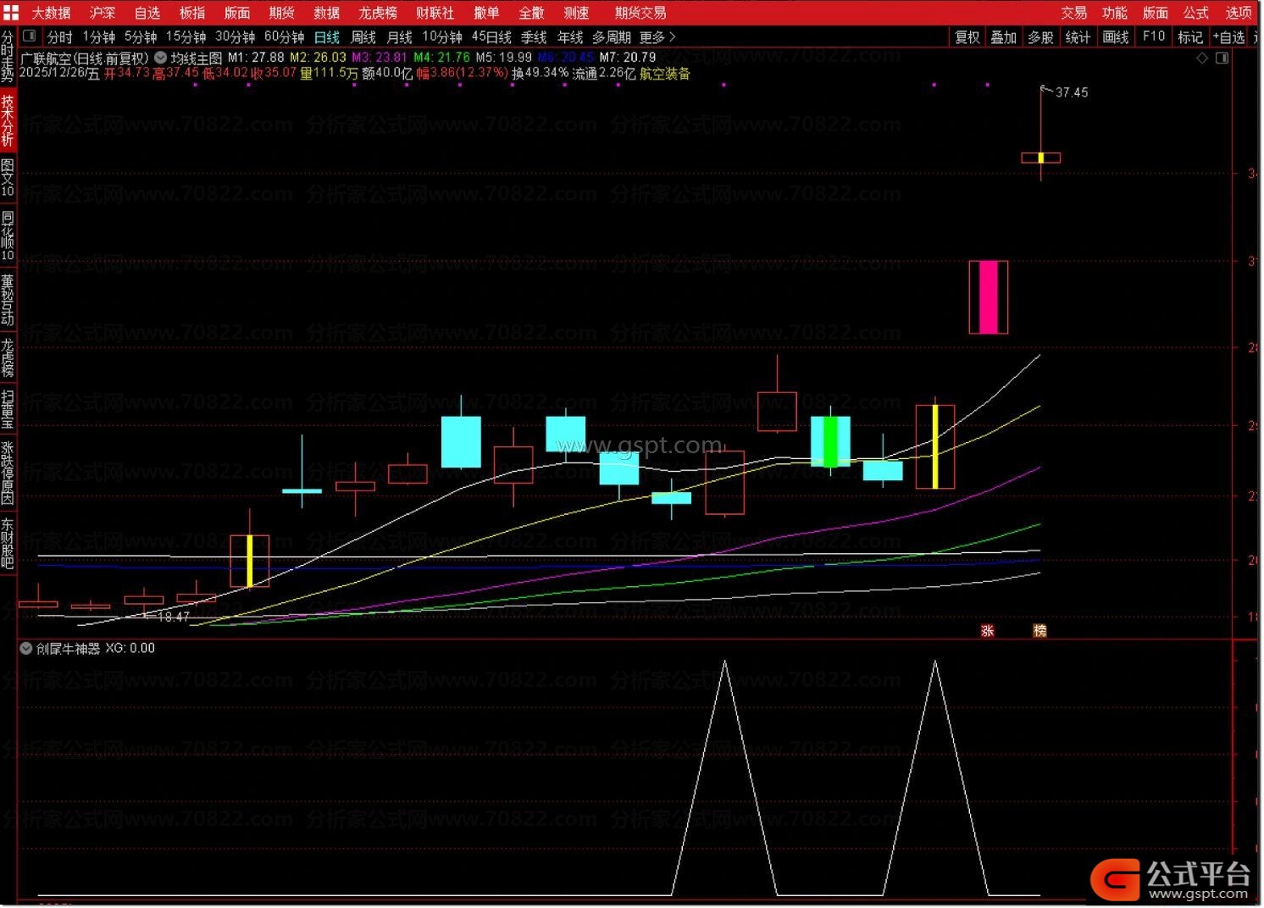Open the 复权 adjustment setting
Screen dimensions: 1264x908
pos(967,37)
